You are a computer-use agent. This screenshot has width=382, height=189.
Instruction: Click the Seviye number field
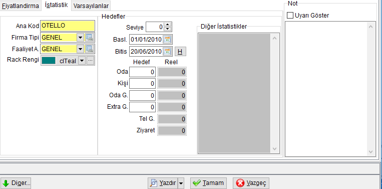tap(155, 27)
